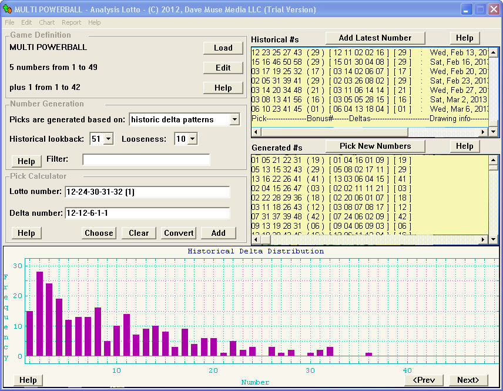Load a game definition
This screenshot has height=391, width=503.
click(x=223, y=48)
